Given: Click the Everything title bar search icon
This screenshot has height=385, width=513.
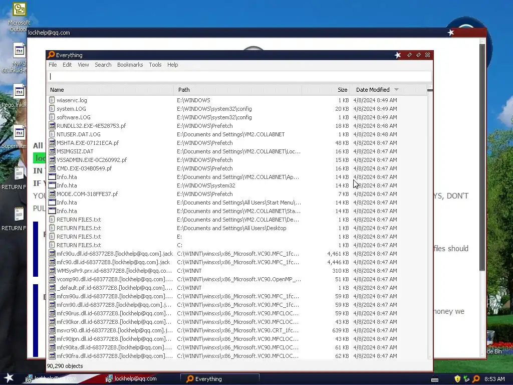Looking at the screenshot, I should [51, 55].
